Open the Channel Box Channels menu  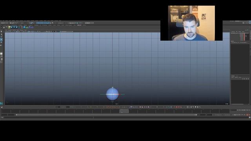[x=233, y=32]
